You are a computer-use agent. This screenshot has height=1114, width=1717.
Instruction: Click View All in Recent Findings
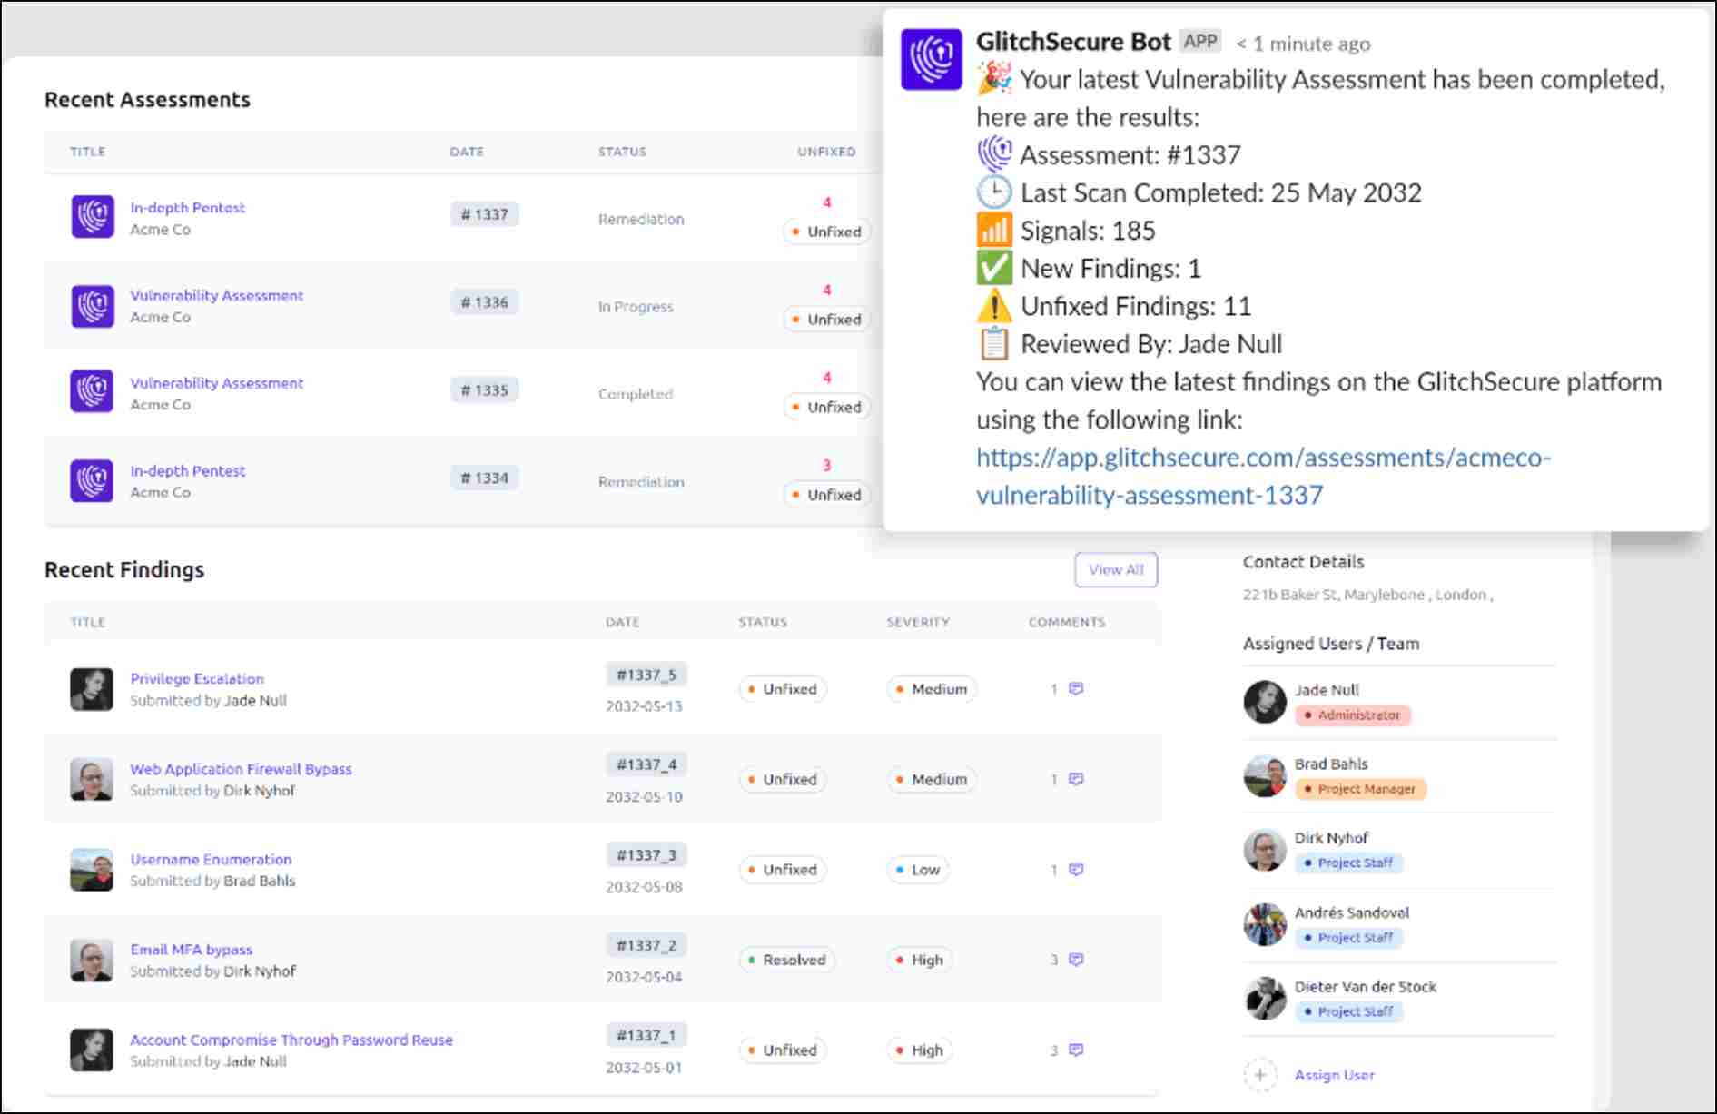[1116, 569]
